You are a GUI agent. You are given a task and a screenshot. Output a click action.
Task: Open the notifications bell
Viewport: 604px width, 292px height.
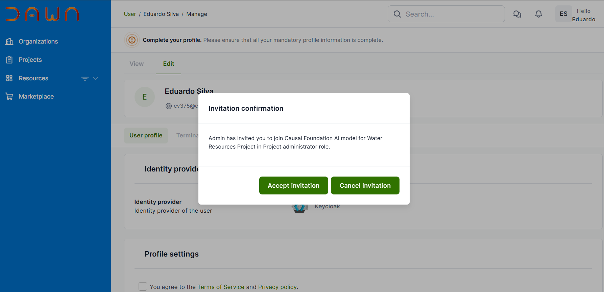pyautogui.click(x=538, y=14)
